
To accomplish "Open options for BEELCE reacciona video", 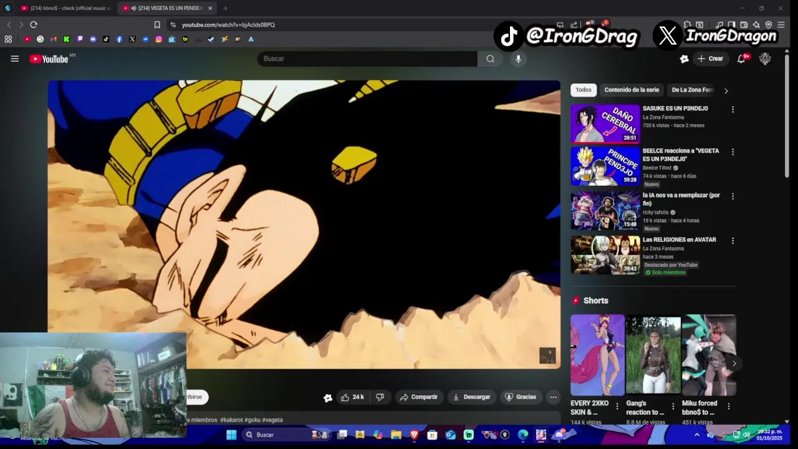I will coord(733,152).
